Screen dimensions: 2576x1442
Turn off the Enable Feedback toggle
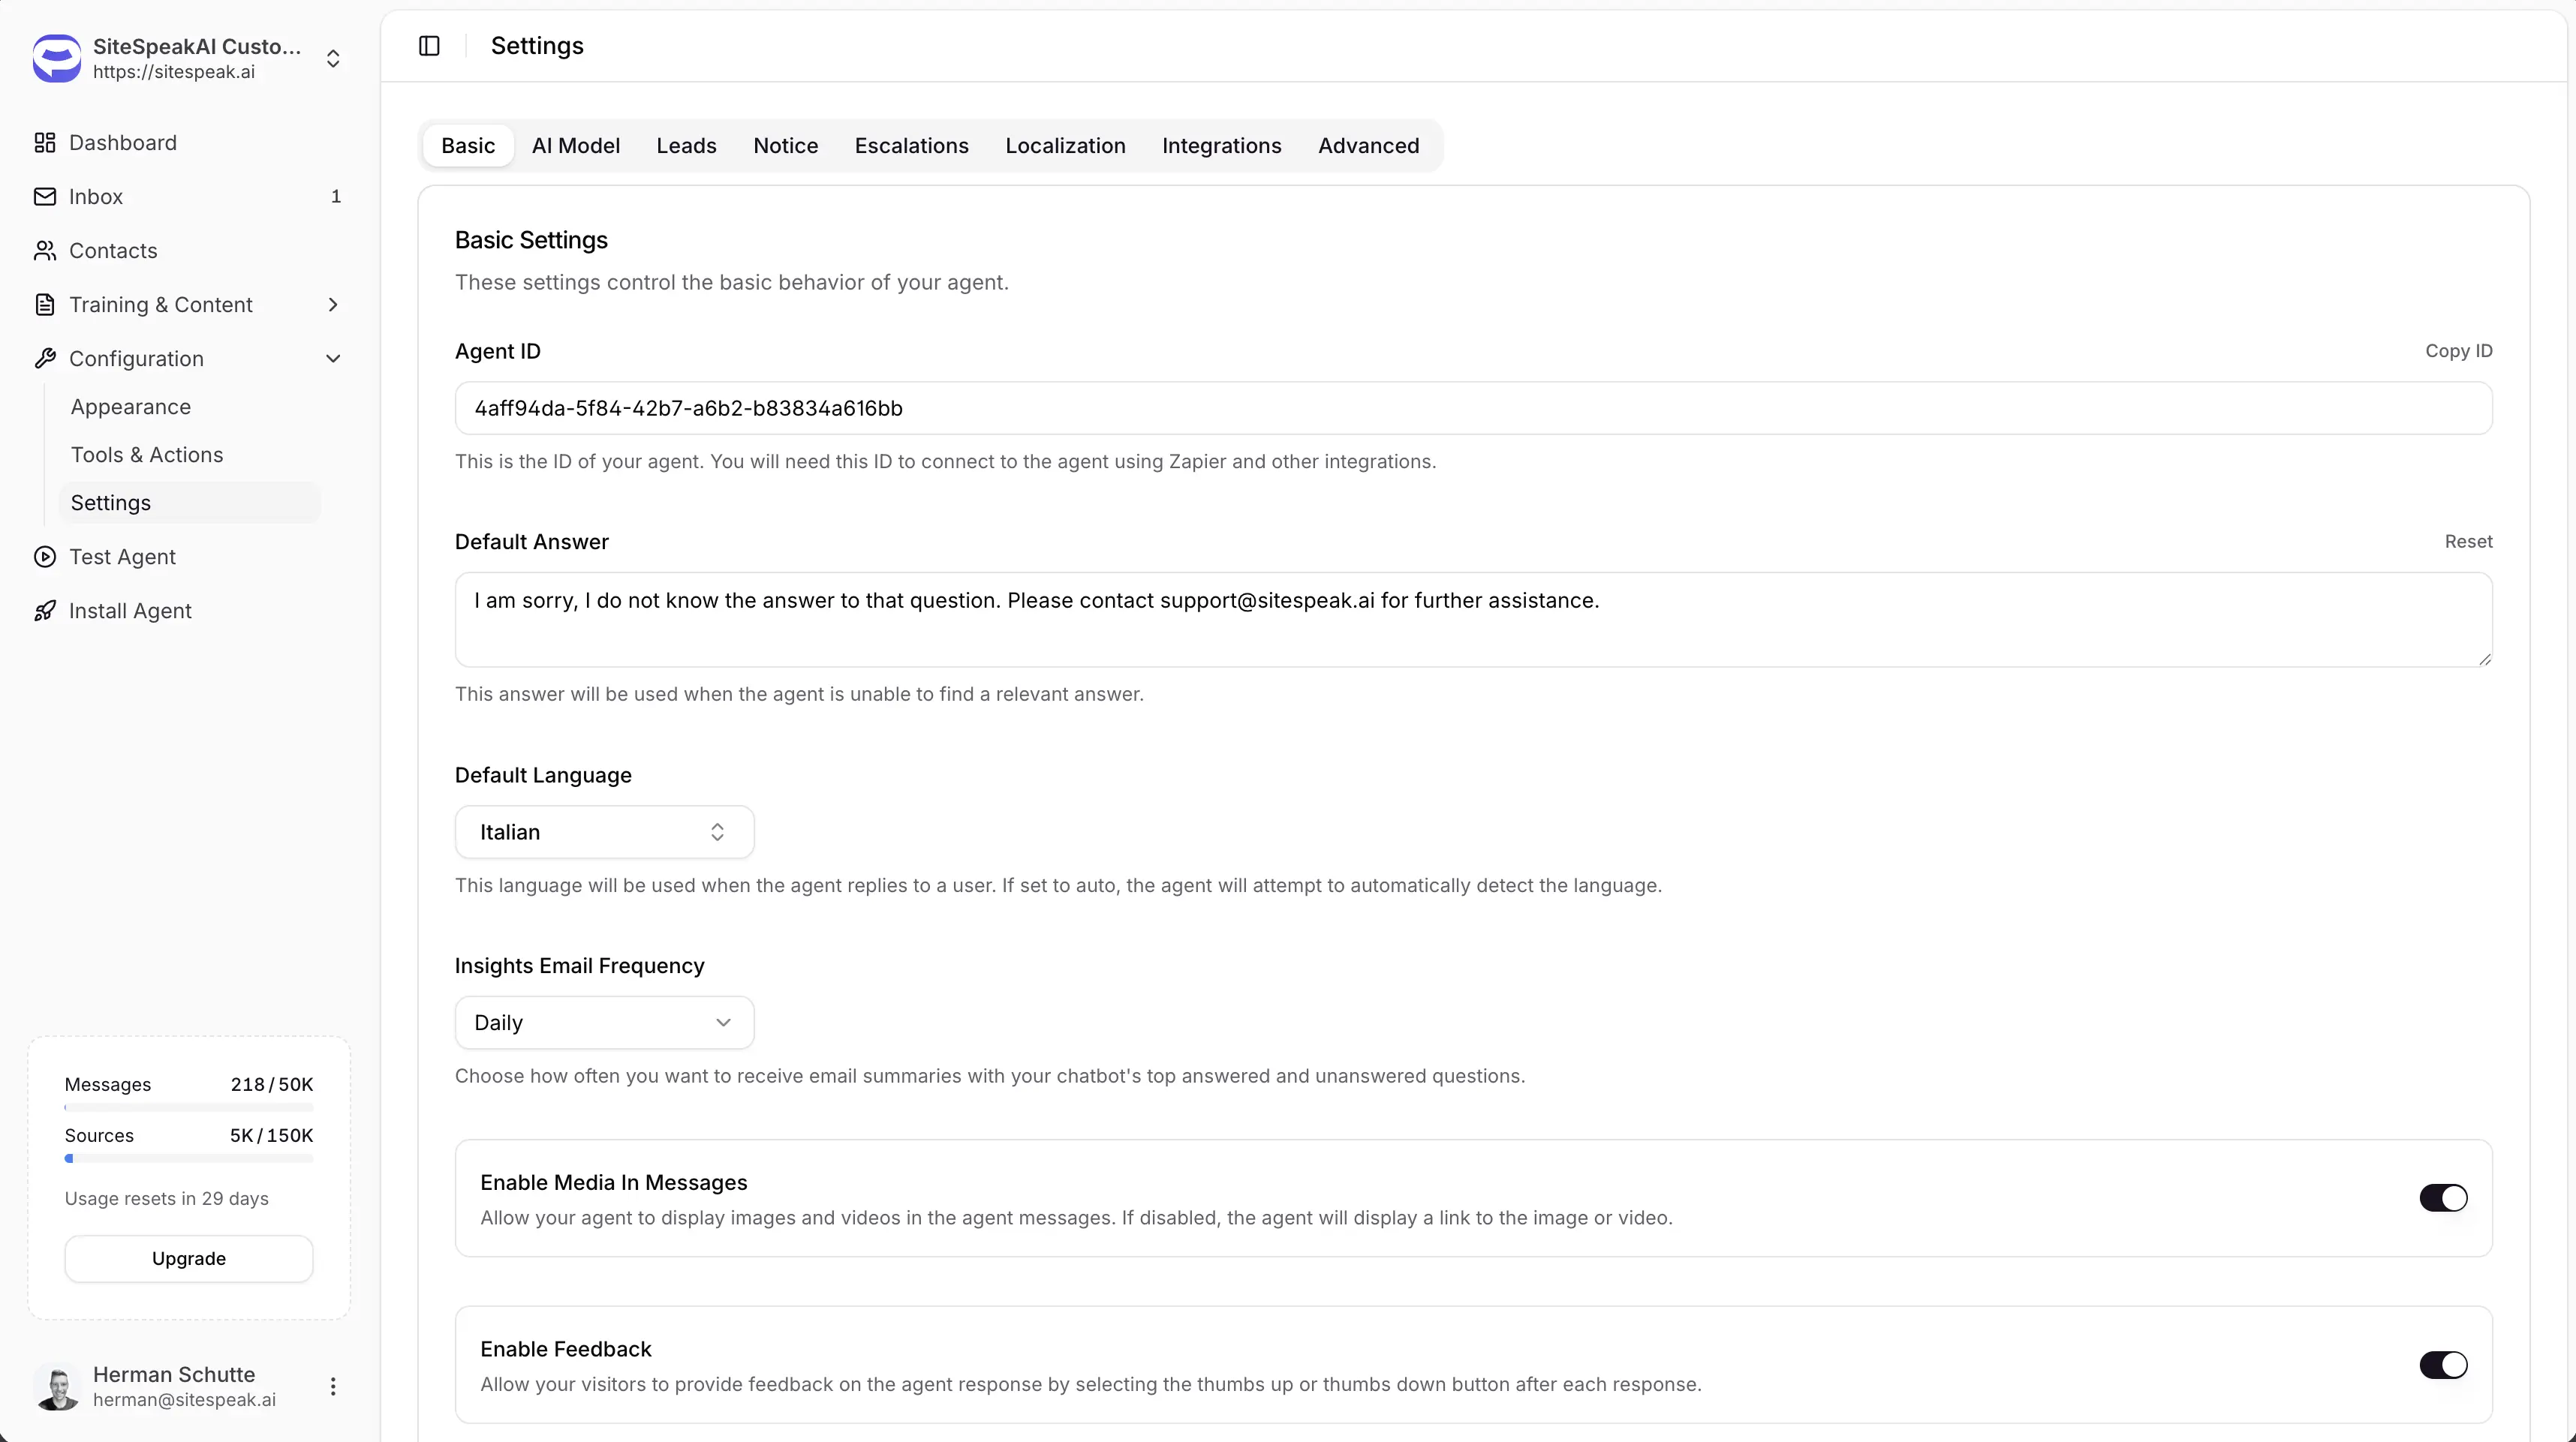[2443, 1364]
